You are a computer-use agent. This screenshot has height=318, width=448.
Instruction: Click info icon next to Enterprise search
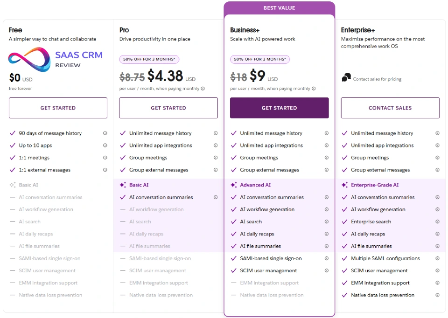437,222
